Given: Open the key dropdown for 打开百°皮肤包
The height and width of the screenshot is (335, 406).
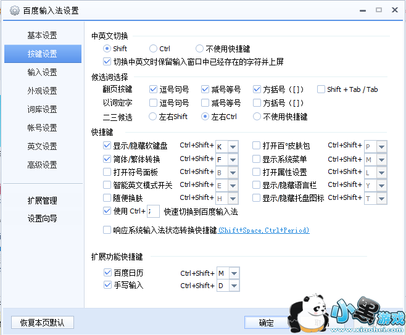Looking at the screenshot, I should coord(381,147).
